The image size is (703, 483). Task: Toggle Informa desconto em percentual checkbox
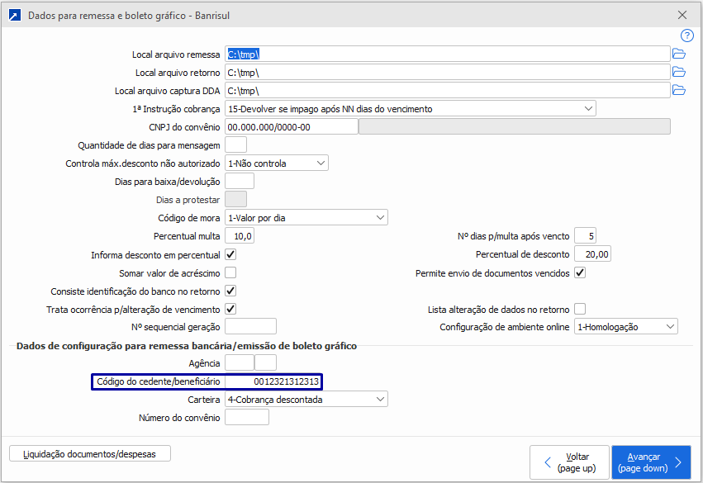[x=230, y=255]
